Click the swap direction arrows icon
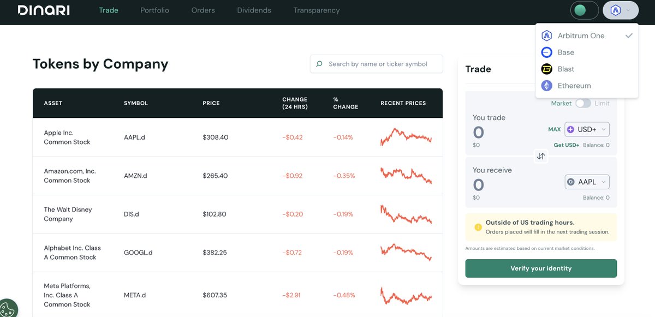Image resolution: width=655 pixels, height=317 pixels. (541, 156)
